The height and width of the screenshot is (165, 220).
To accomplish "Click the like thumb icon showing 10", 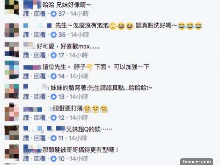I will tap(53, 159).
